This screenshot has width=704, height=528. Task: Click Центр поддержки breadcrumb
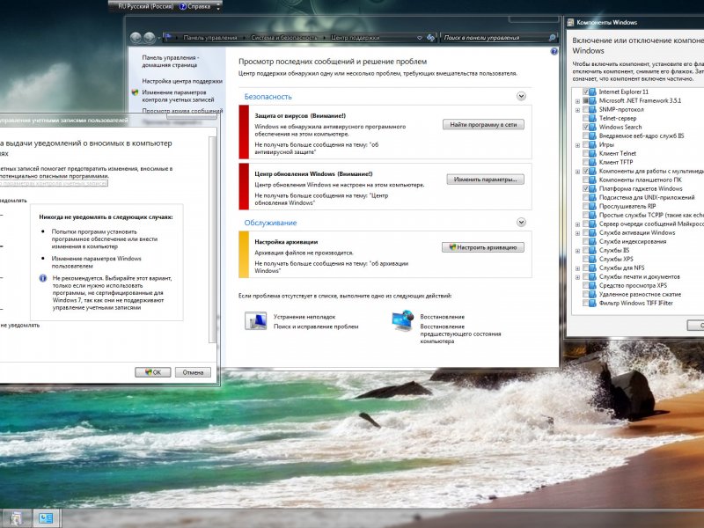[356, 38]
